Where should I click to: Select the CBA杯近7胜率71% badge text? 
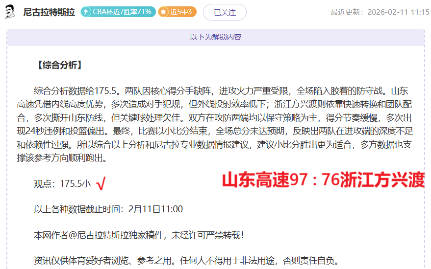tap(123, 12)
